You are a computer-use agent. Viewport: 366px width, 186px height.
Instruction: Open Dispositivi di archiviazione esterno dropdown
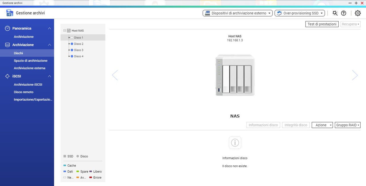[238, 13]
